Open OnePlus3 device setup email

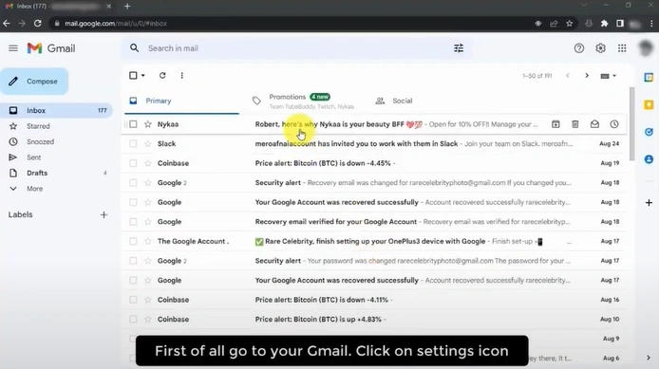[374, 241]
